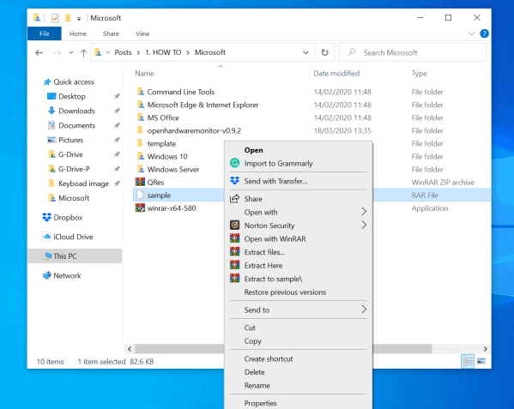
Task: Click Posts in the breadcrumb path
Action: (x=123, y=52)
